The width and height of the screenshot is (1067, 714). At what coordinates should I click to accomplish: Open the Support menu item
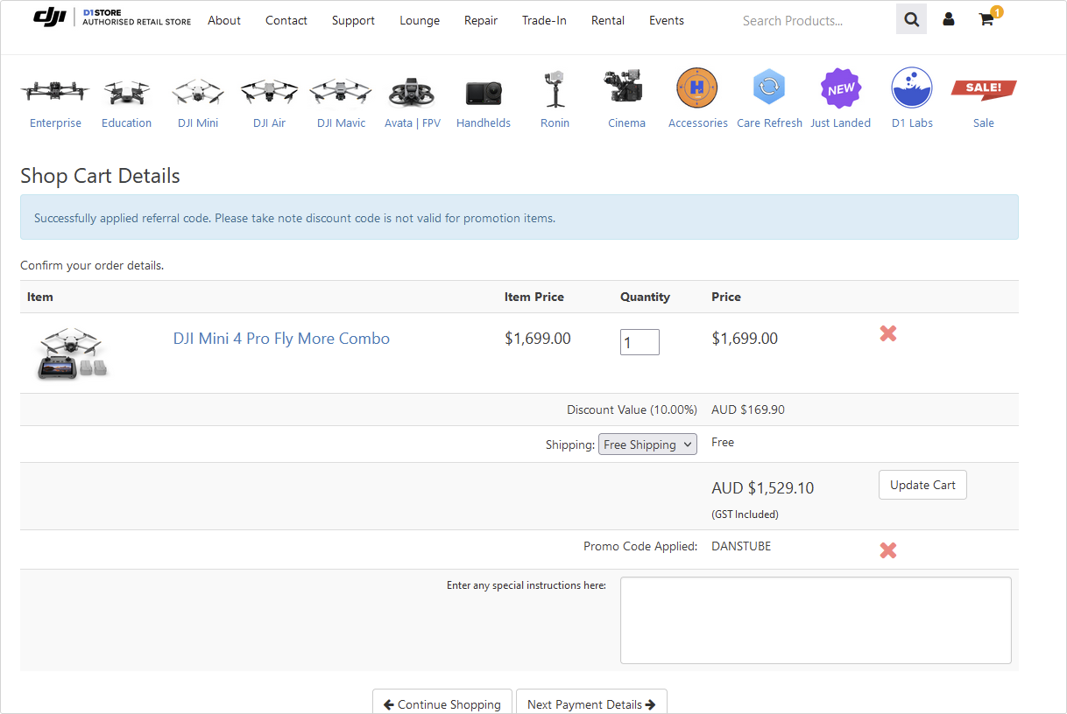pyautogui.click(x=353, y=20)
